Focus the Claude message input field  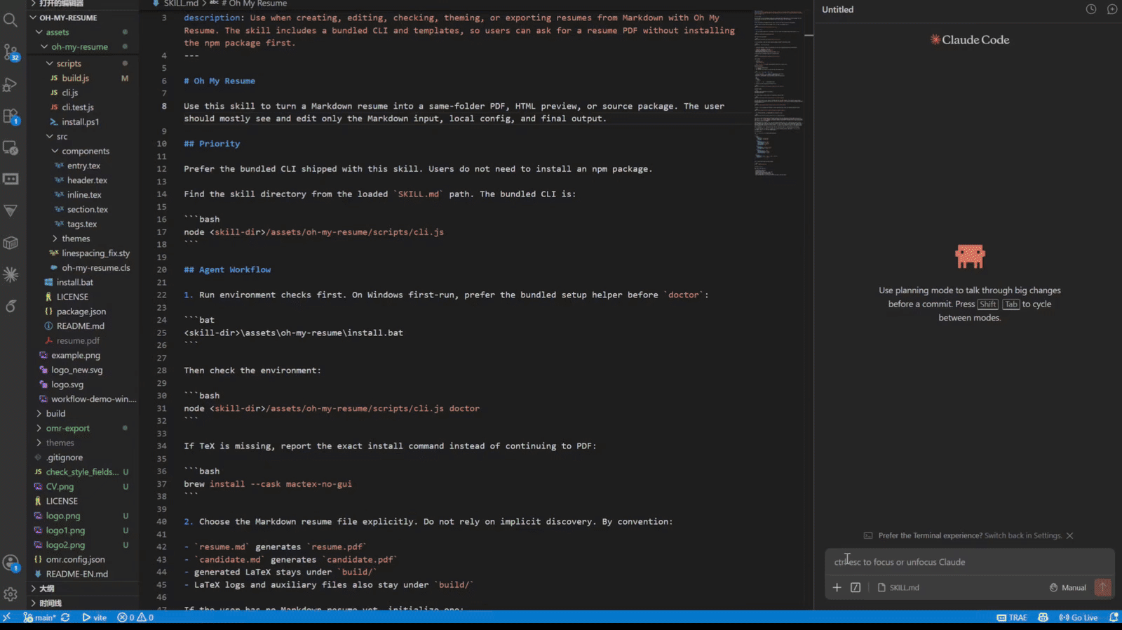[969, 562]
